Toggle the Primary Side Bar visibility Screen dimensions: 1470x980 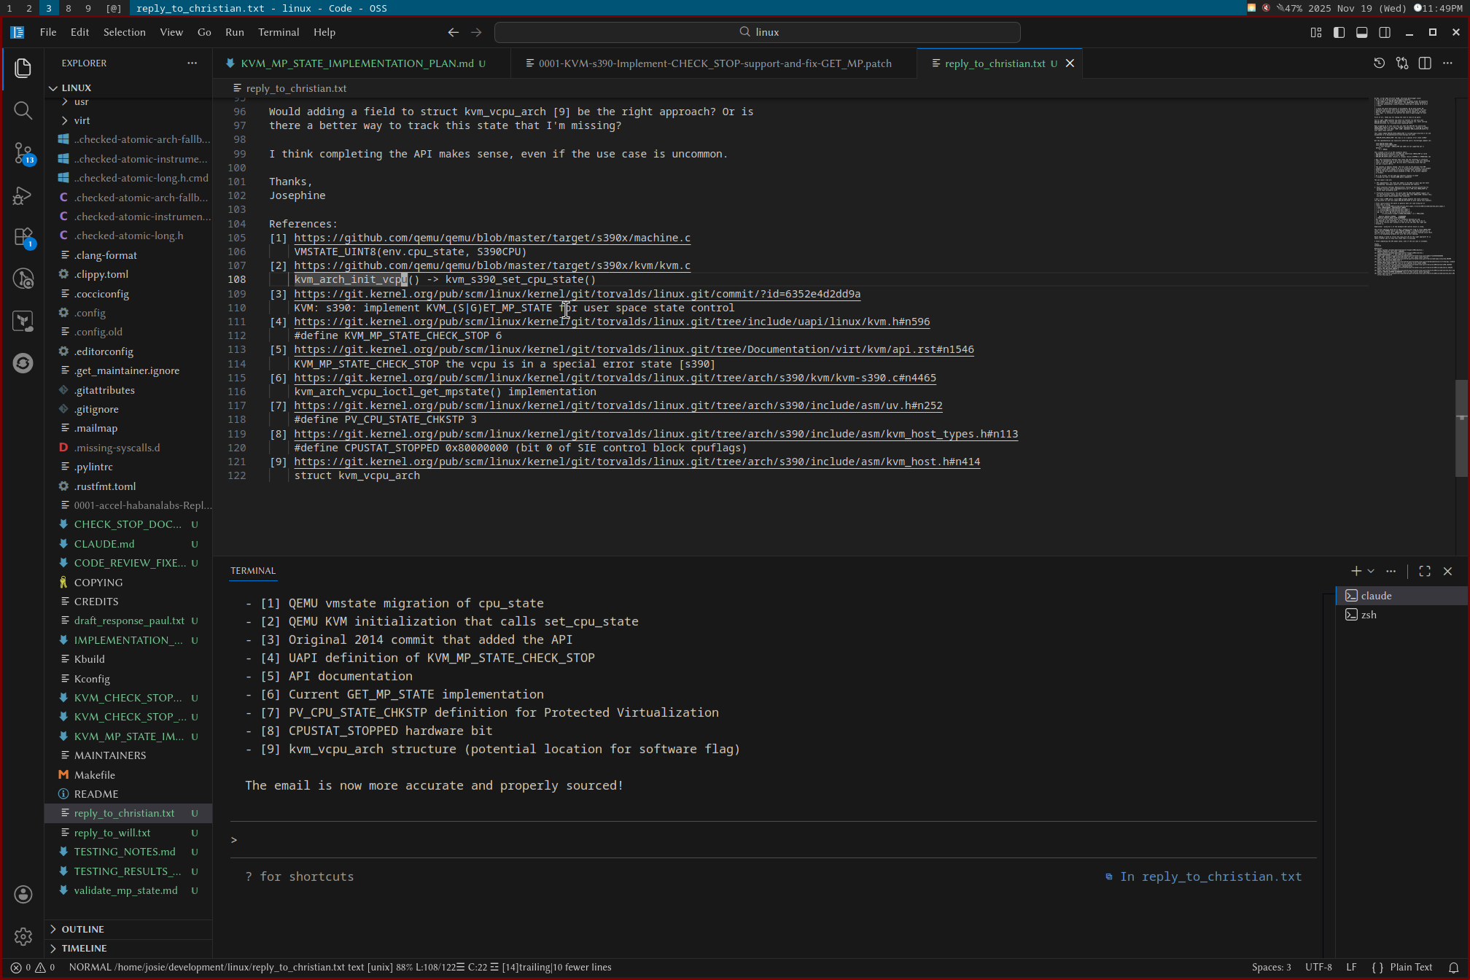click(1339, 32)
